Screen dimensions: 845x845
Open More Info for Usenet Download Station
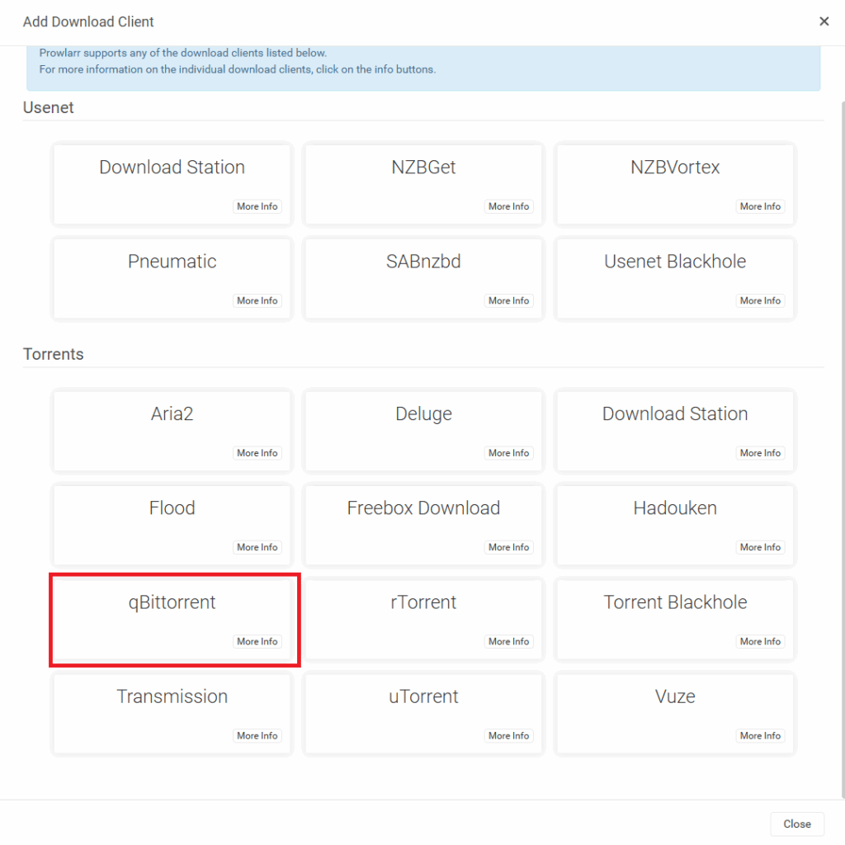point(257,206)
